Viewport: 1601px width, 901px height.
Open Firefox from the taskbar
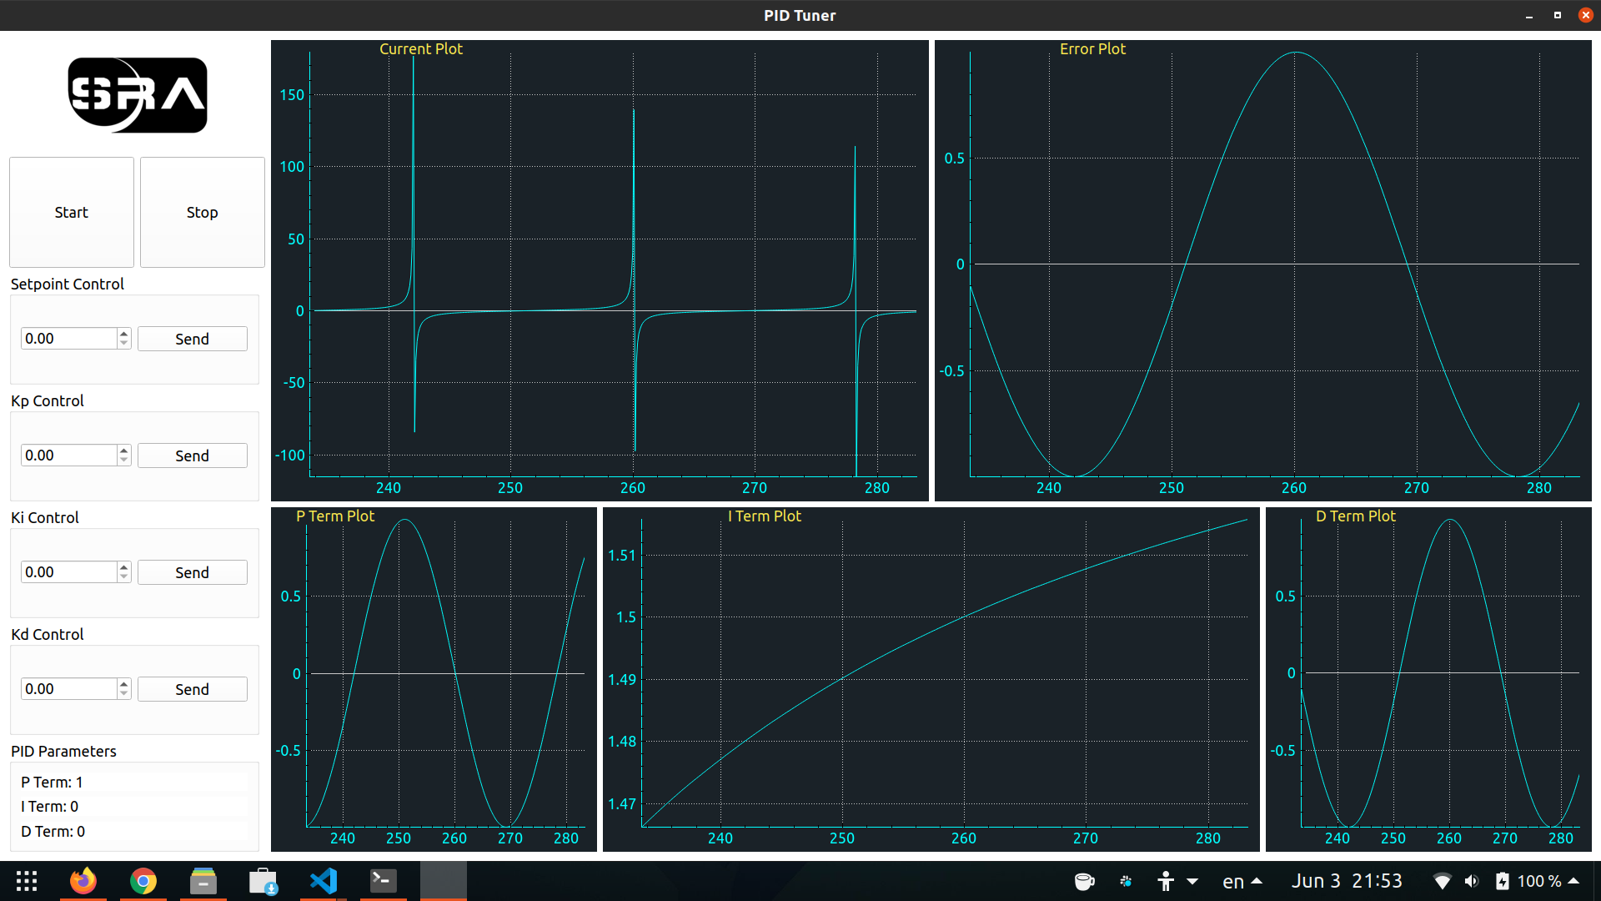pyautogui.click(x=83, y=881)
